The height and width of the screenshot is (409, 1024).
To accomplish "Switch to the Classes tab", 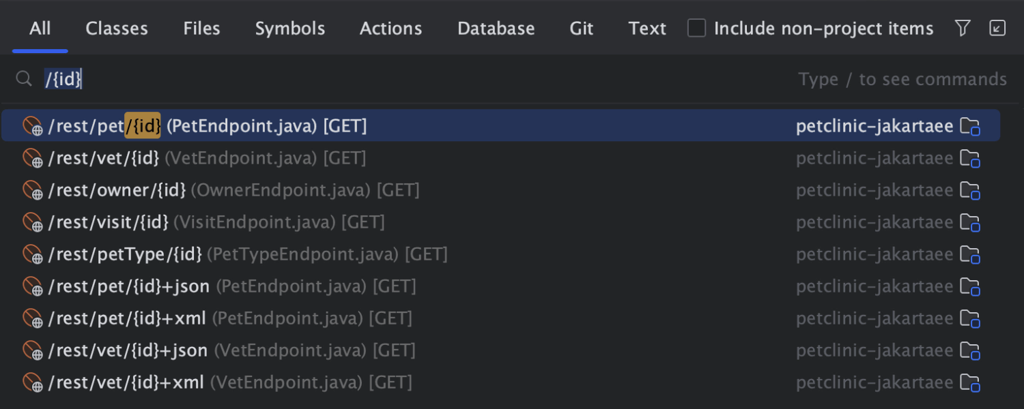I will click(x=117, y=28).
